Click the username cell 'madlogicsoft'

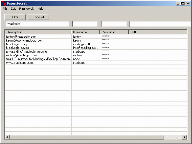tap(81, 44)
